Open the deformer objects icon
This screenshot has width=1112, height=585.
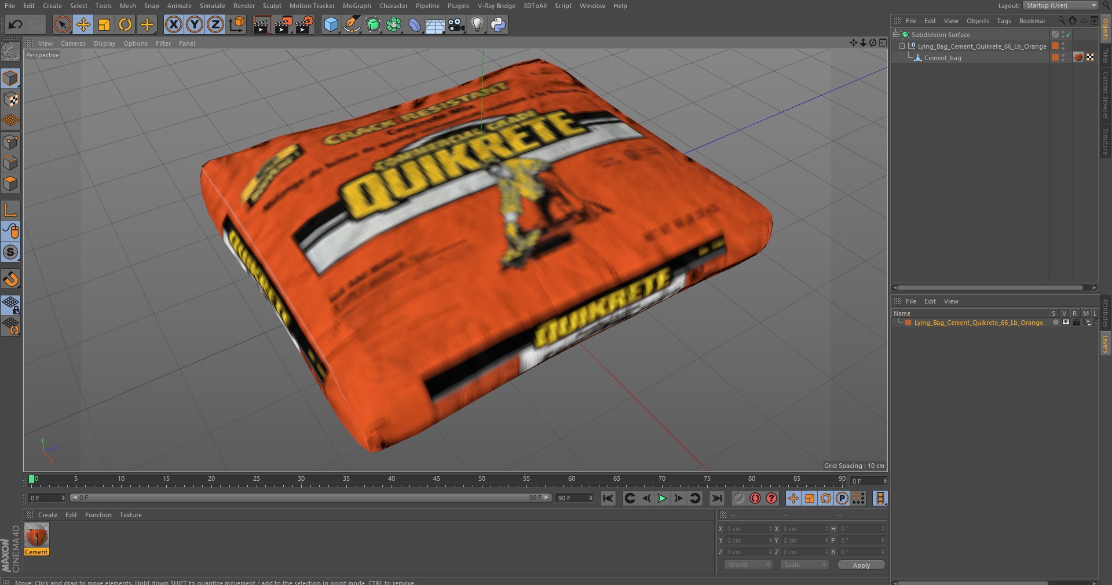point(415,24)
